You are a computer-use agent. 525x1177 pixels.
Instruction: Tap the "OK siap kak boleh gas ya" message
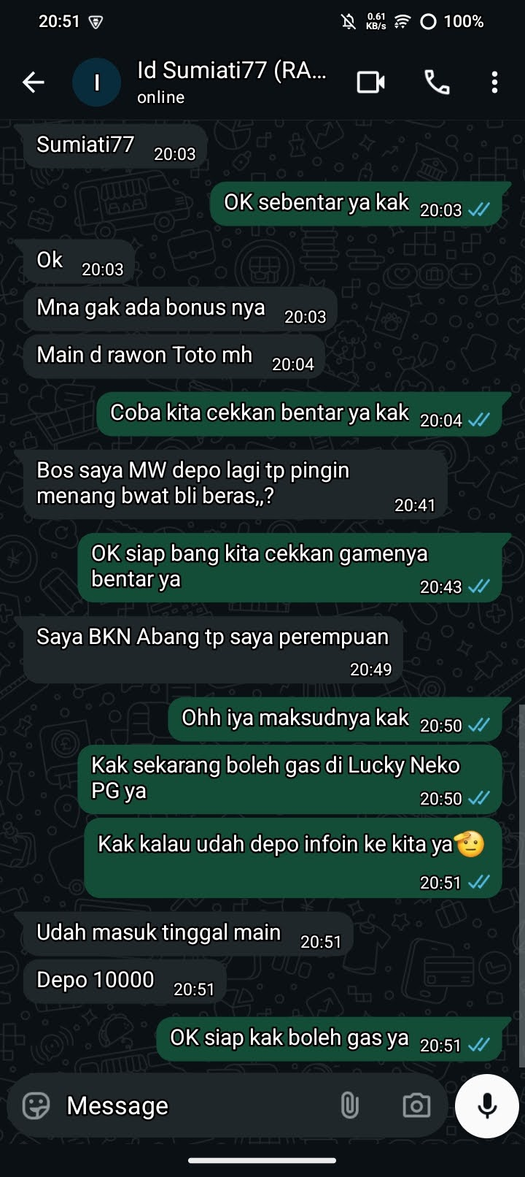coord(329,1040)
